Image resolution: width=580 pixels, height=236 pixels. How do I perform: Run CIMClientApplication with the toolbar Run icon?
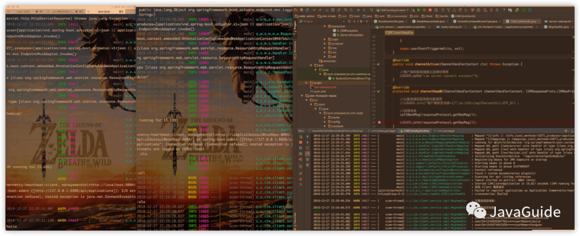(413, 10)
